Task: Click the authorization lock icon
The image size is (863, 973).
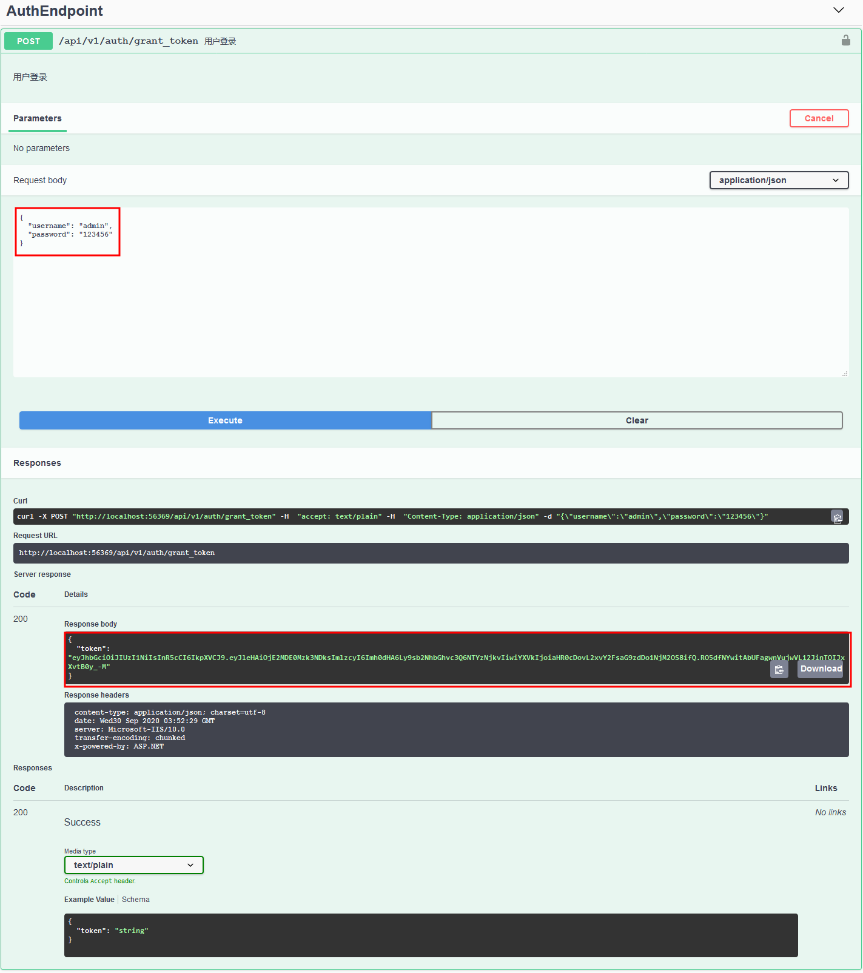Action: (x=846, y=41)
